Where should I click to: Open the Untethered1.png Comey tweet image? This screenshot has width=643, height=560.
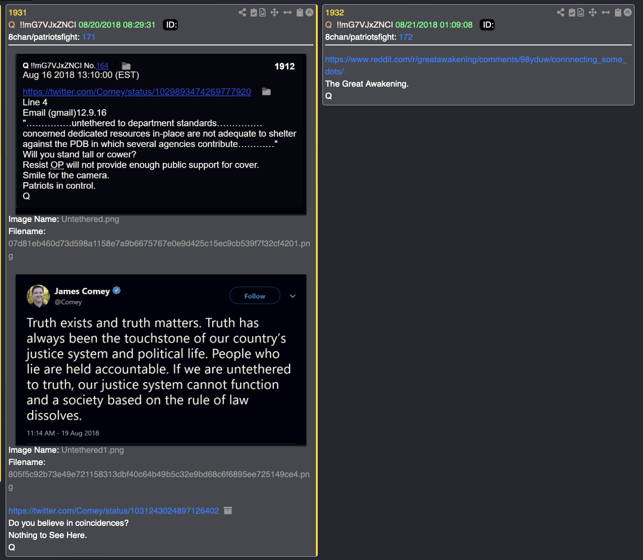pos(161,360)
